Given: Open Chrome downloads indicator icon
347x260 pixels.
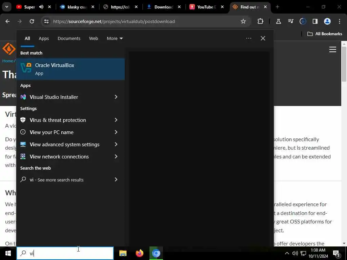Looking at the screenshot, I should pos(303,21).
